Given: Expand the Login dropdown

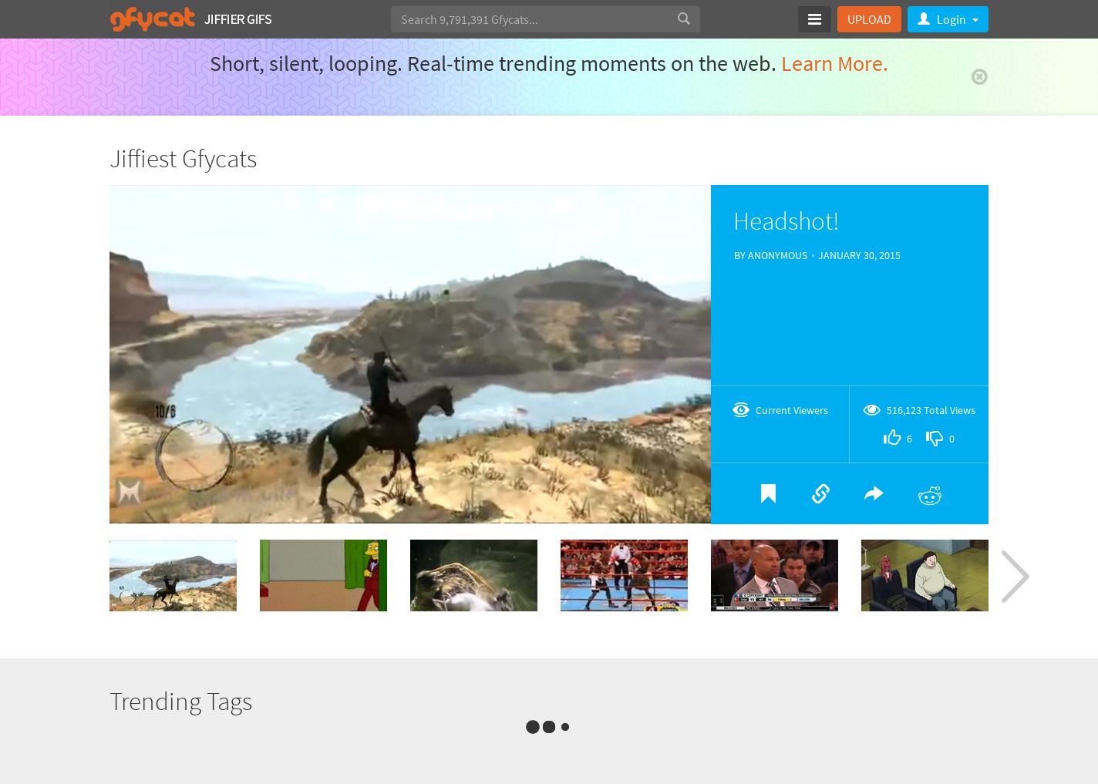Looking at the screenshot, I should (x=948, y=19).
